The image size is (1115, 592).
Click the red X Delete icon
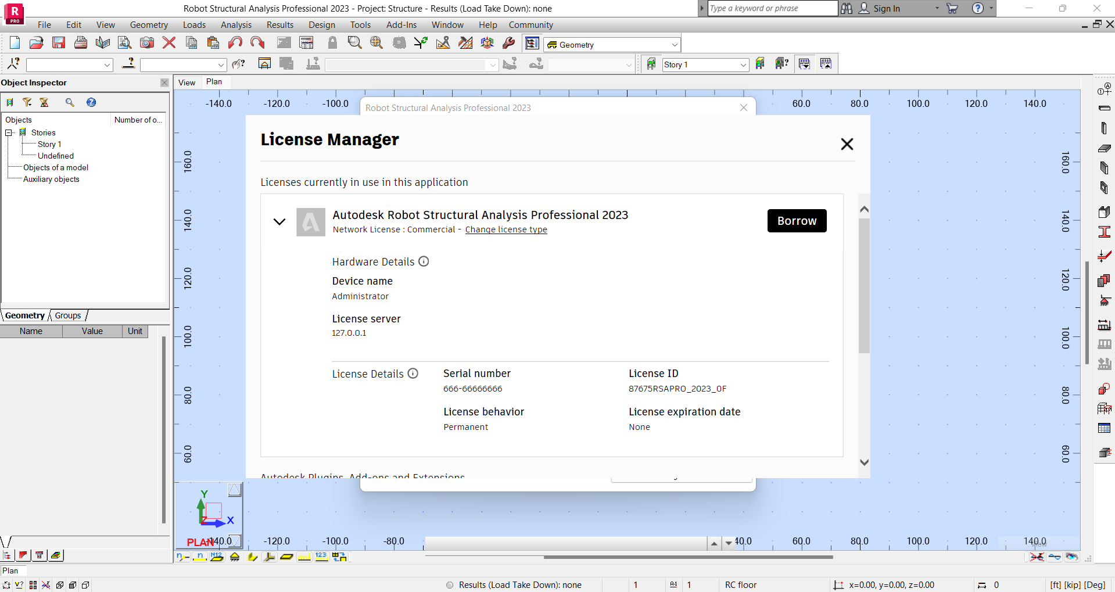(169, 42)
